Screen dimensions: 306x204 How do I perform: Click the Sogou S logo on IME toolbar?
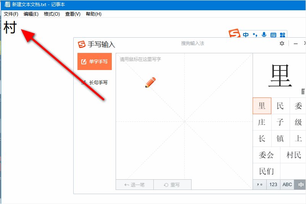234,33
